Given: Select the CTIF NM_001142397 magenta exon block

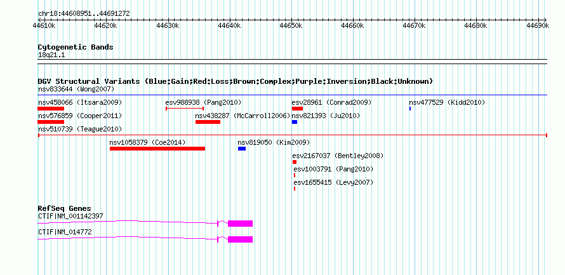Looking at the screenshot, I should 241,224.
